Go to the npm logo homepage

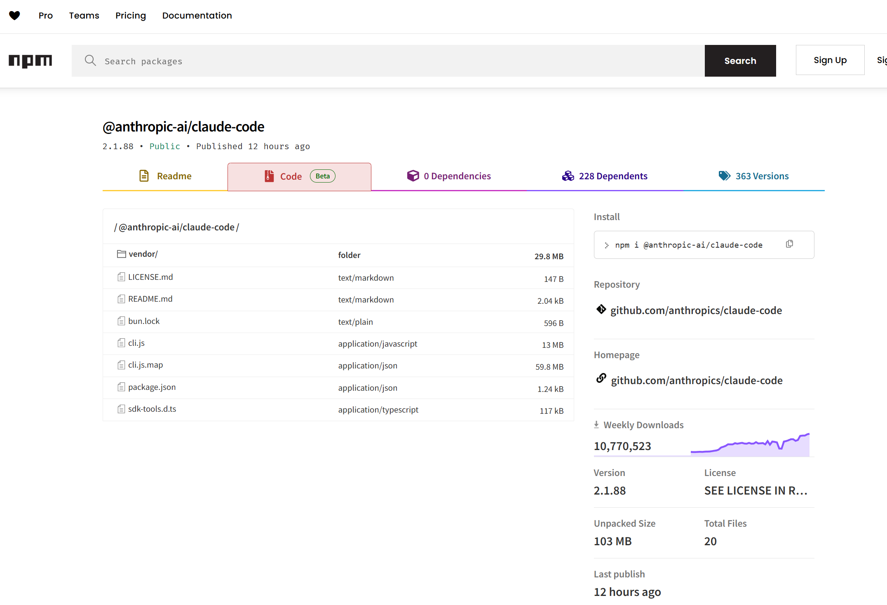pos(31,61)
